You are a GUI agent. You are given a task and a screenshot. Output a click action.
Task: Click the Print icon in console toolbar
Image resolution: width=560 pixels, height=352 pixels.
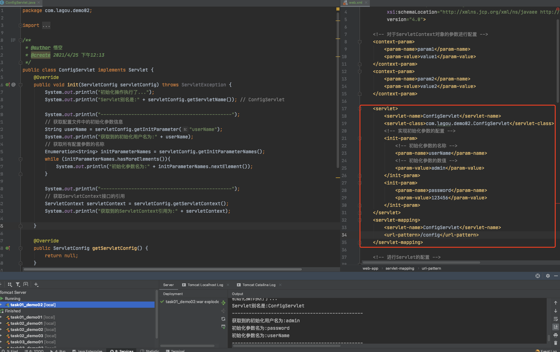(x=556, y=335)
